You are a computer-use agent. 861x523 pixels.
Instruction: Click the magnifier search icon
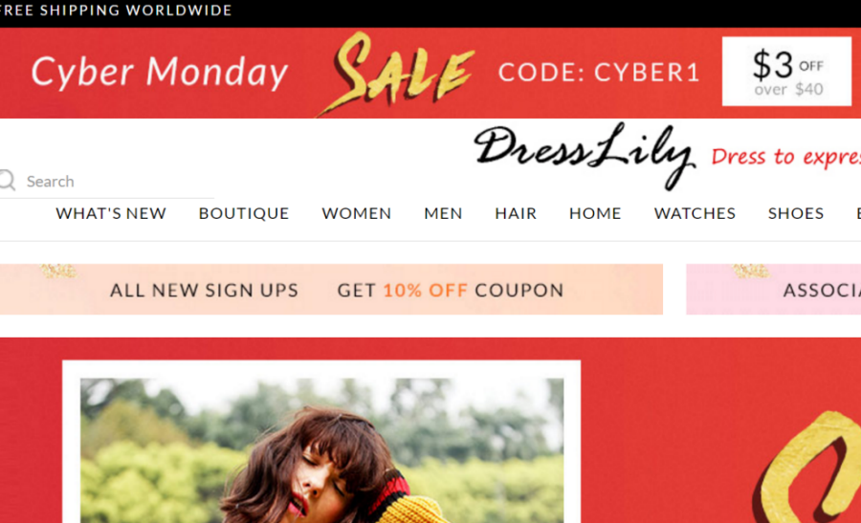point(7,180)
